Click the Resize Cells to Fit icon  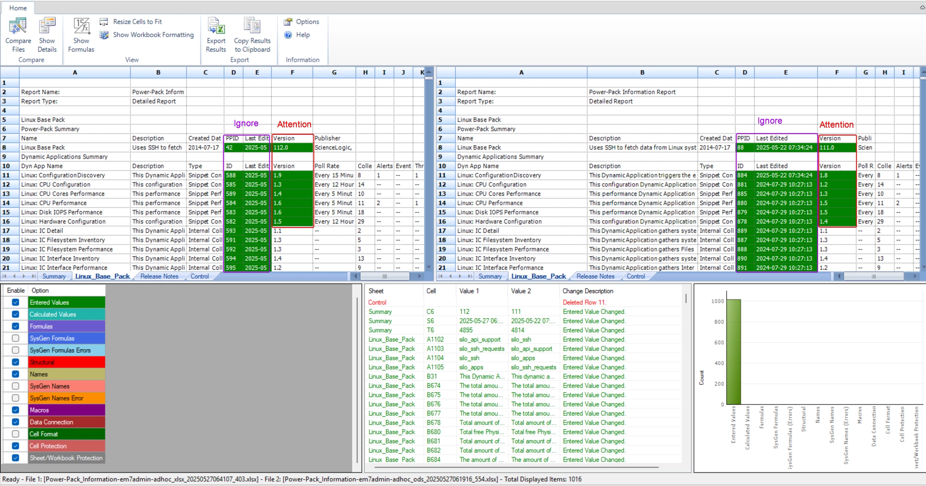tap(104, 22)
